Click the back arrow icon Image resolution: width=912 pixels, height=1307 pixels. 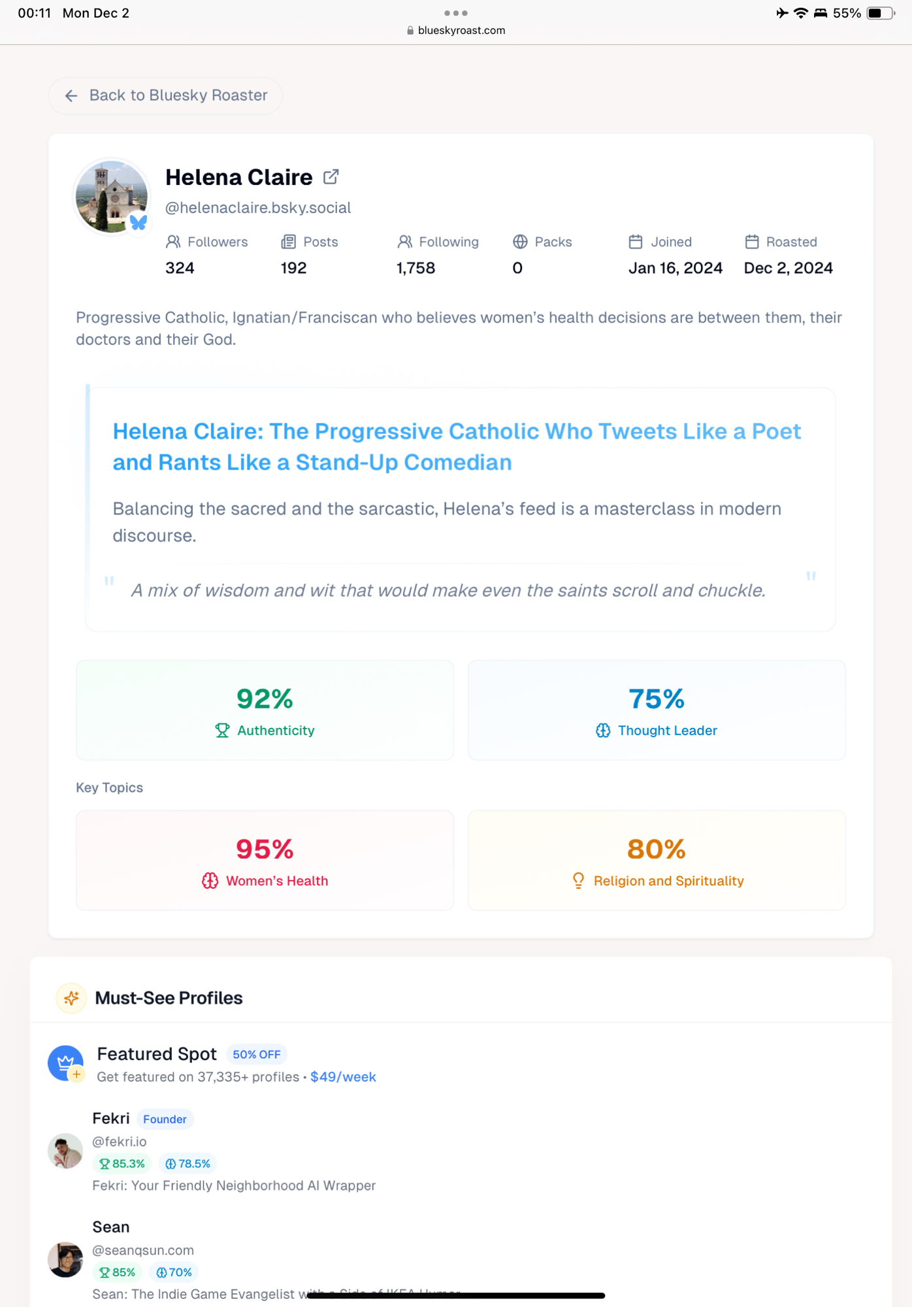click(x=71, y=96)
